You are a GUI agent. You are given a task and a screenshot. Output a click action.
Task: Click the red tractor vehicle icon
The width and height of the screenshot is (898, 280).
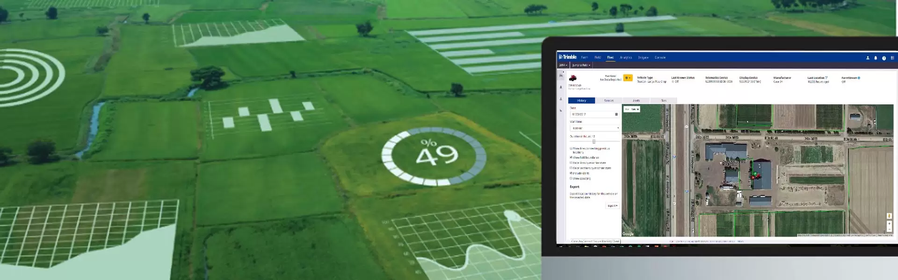coord(573,78)
